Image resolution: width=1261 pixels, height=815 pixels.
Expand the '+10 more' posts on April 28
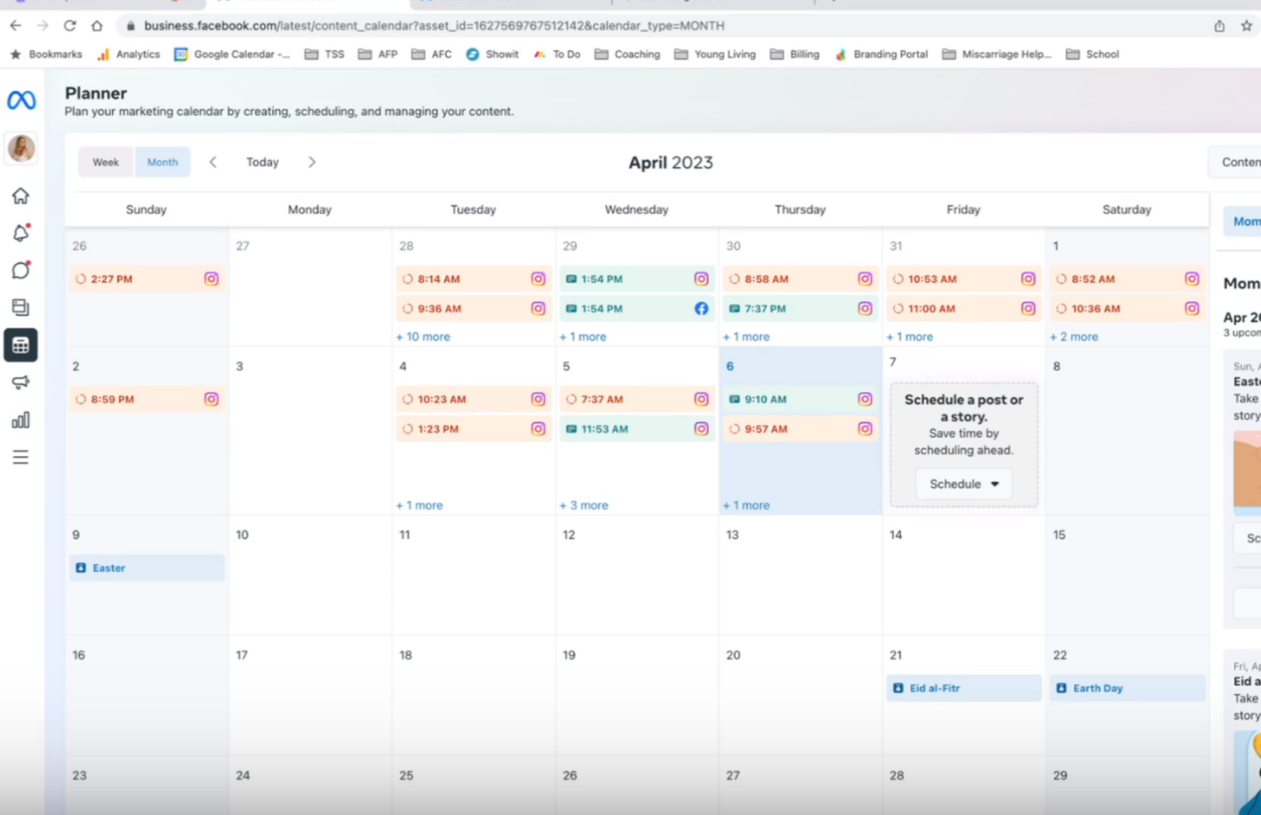[423, 336]
